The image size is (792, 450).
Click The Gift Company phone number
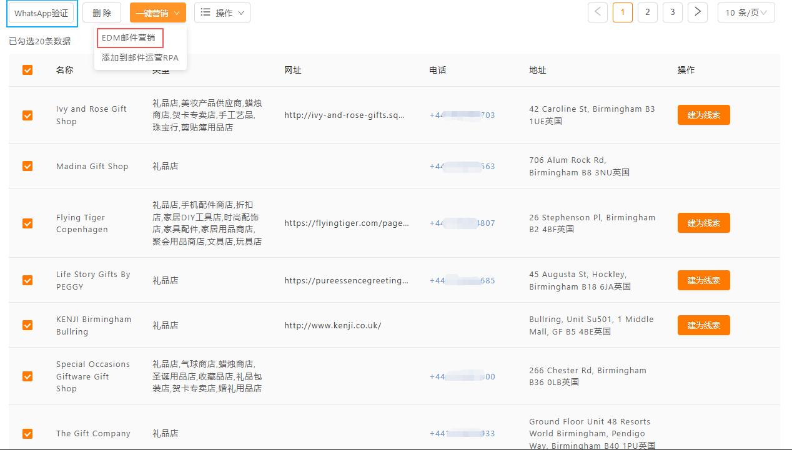[462, 433]
